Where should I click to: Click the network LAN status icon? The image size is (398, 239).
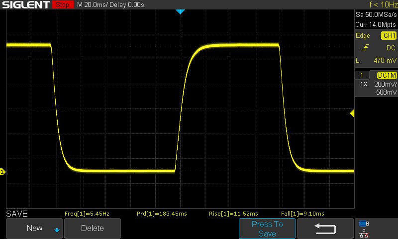[364, 234]
